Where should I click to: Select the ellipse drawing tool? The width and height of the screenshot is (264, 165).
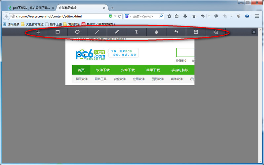[77, 32]
